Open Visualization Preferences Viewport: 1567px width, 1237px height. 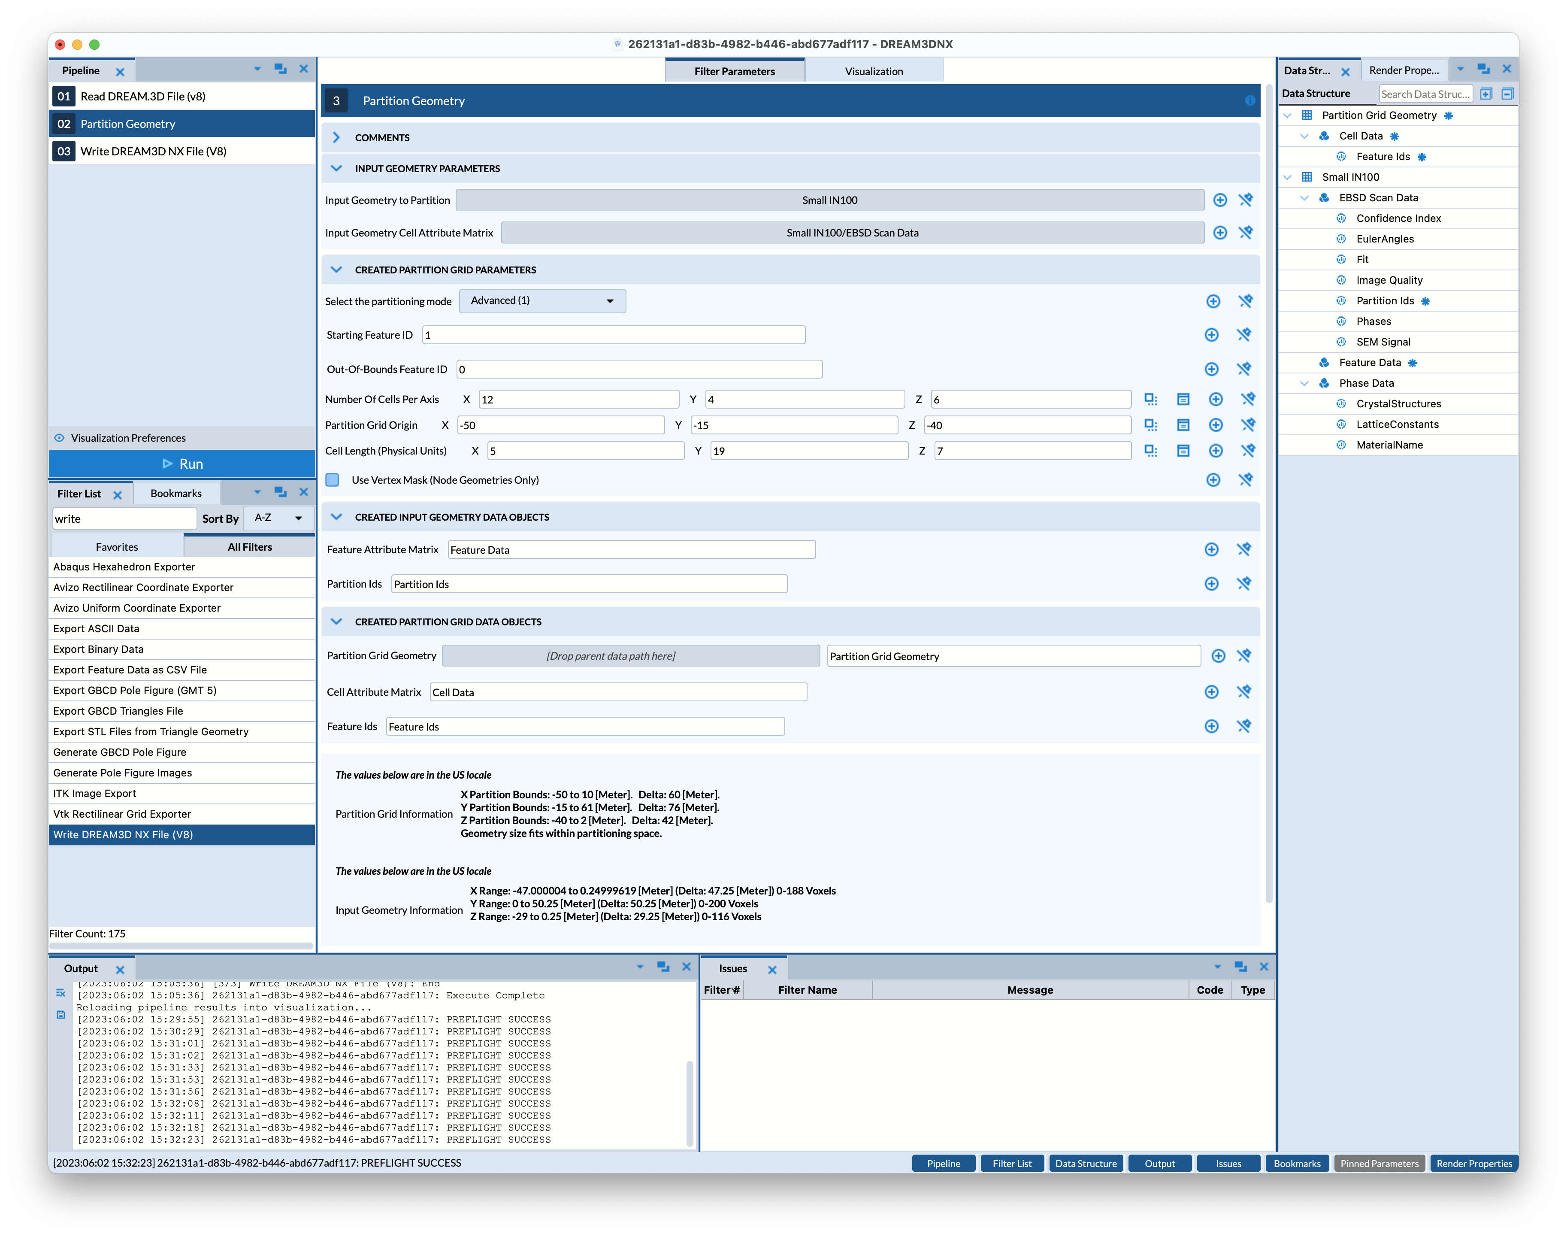pos(128,437)
